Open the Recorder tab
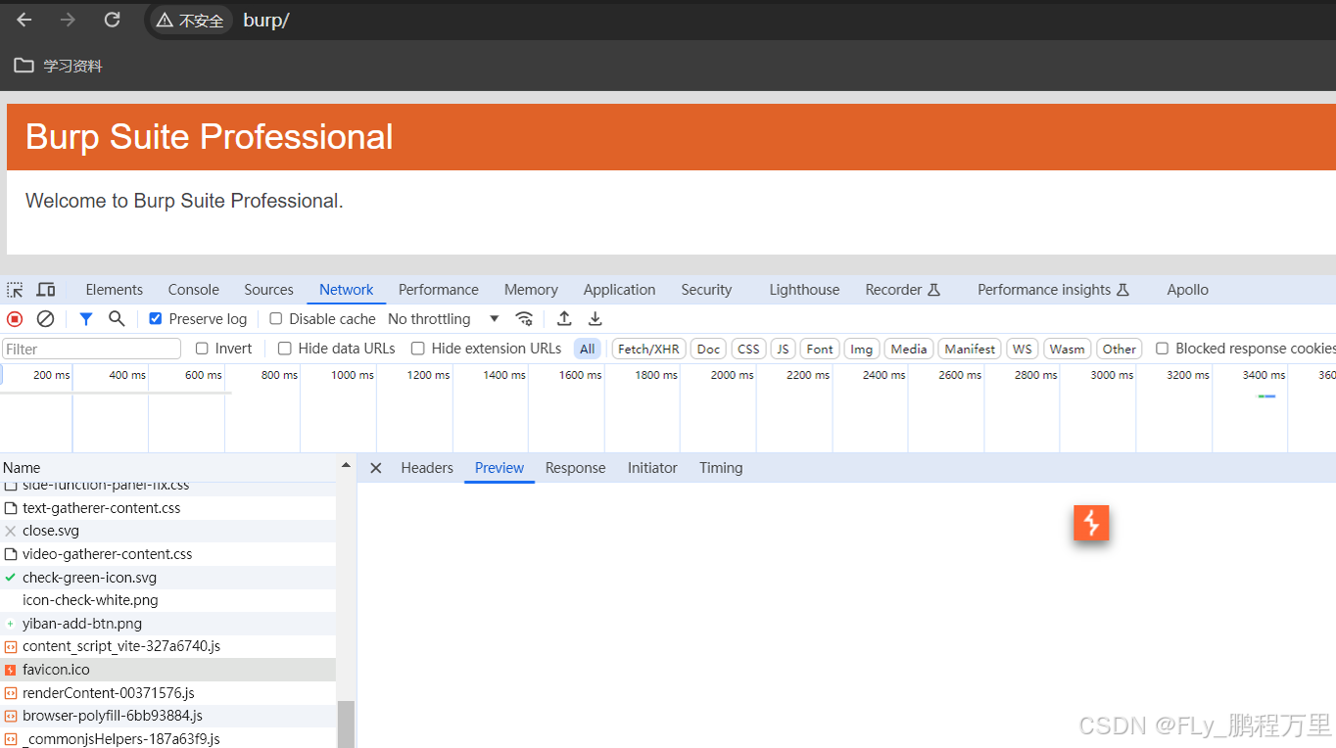 (x=902, y=290)
